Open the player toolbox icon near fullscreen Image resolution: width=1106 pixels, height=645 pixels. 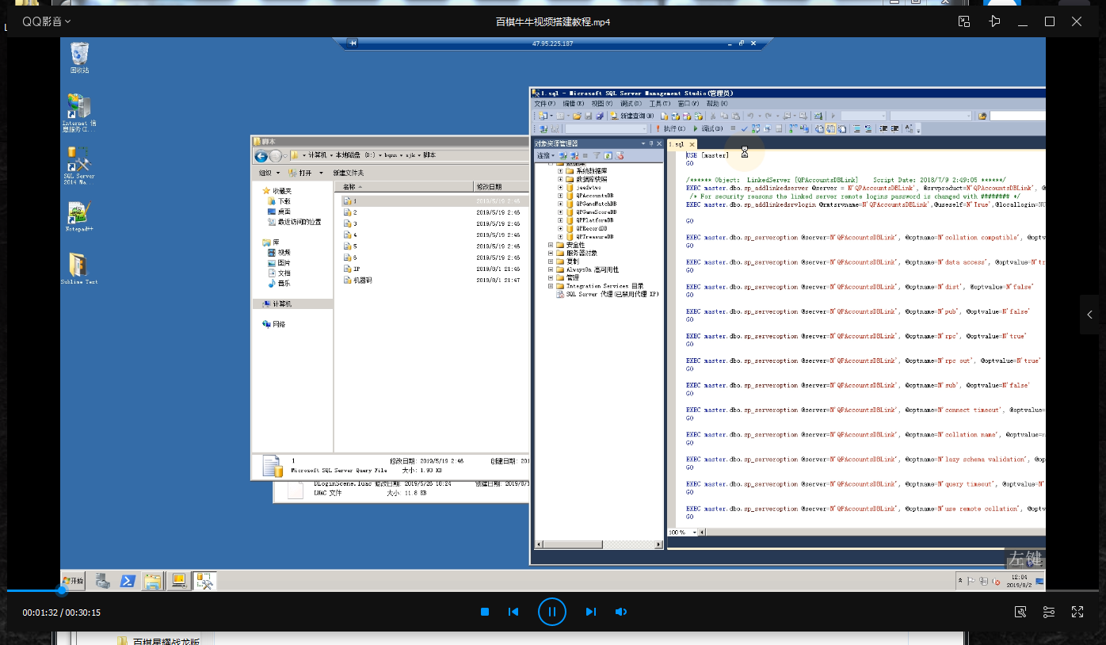[1020, 612]
